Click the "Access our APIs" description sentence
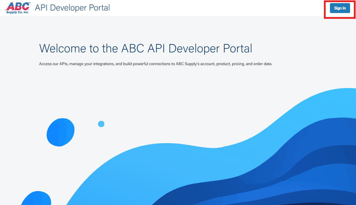 155,64
